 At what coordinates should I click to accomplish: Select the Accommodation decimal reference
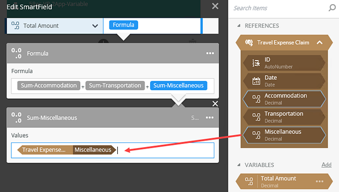point(284,99)
